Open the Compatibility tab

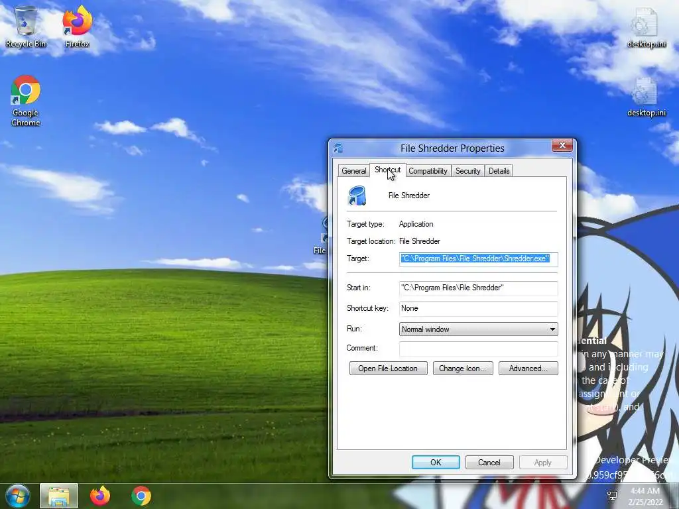[428, 171]
